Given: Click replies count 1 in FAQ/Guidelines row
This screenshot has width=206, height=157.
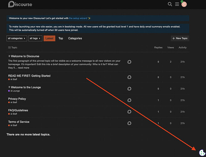Looking at the screenshot, I should pos(158,112).
